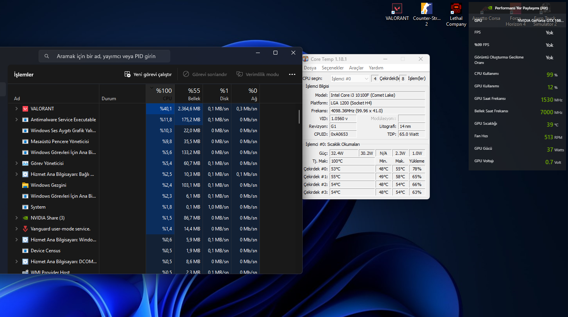This screenshot has width=568, height=317.
Task: Select the Masaüstü Pencere Yöneticisi process icon
Action: [x=25, y=142]
